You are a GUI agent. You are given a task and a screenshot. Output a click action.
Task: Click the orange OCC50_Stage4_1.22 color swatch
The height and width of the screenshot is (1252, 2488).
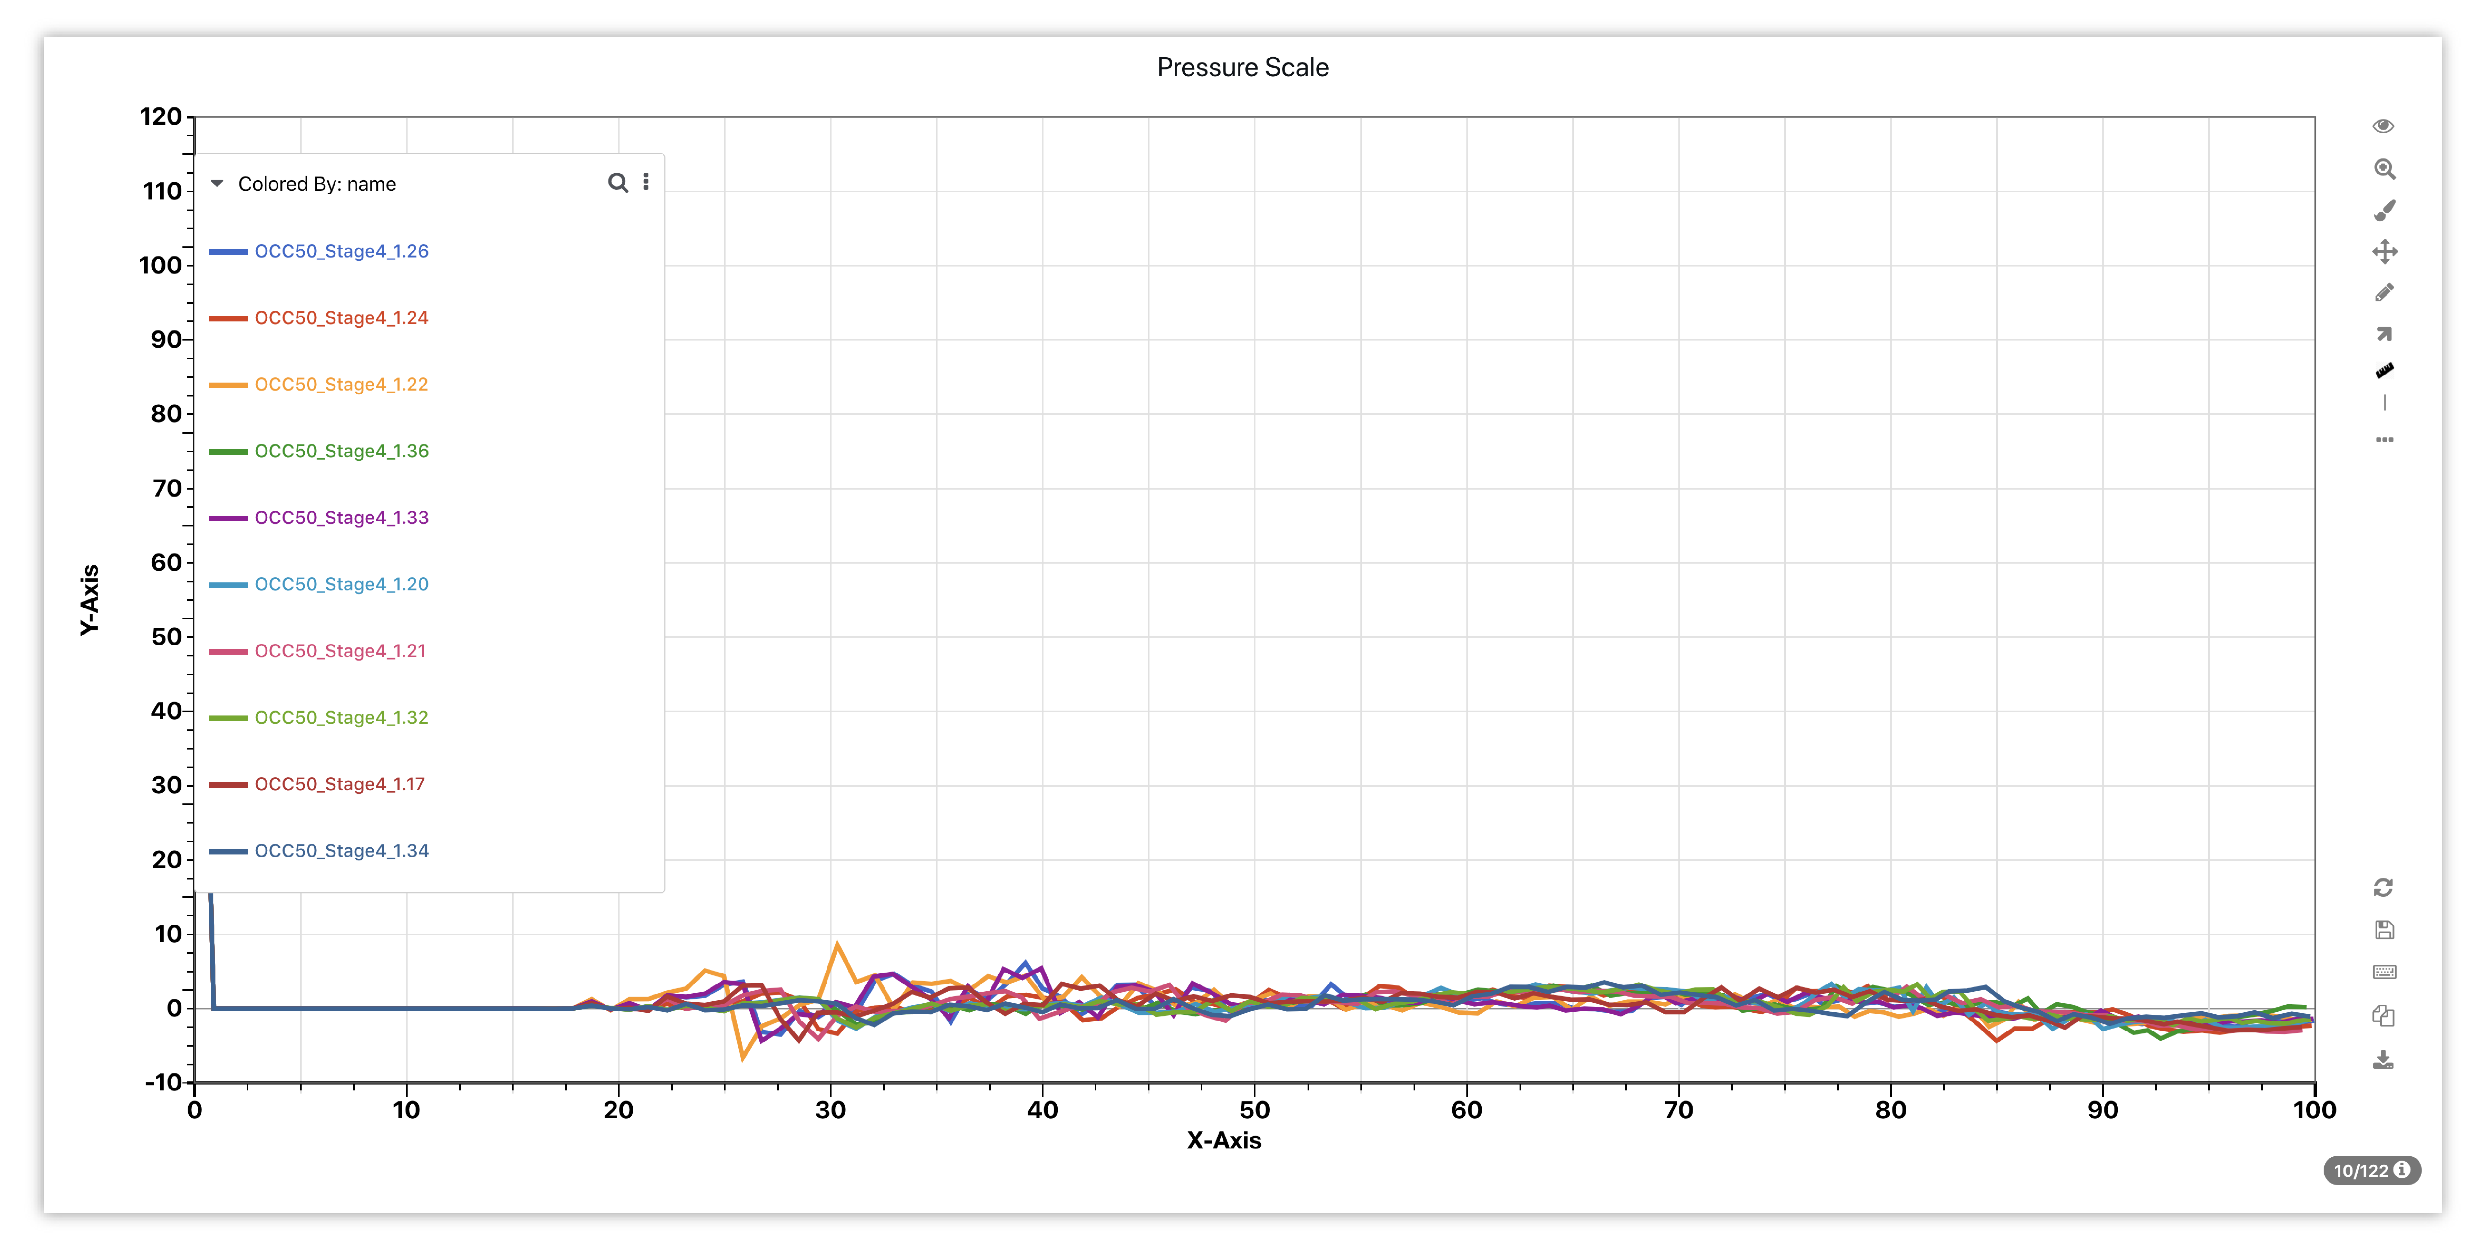(x=228, y=385)
